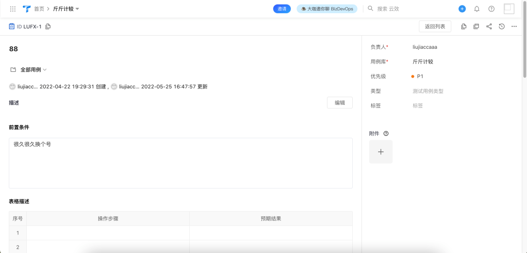
Task: Open the help question mark icon
Action: pos(491,9)
